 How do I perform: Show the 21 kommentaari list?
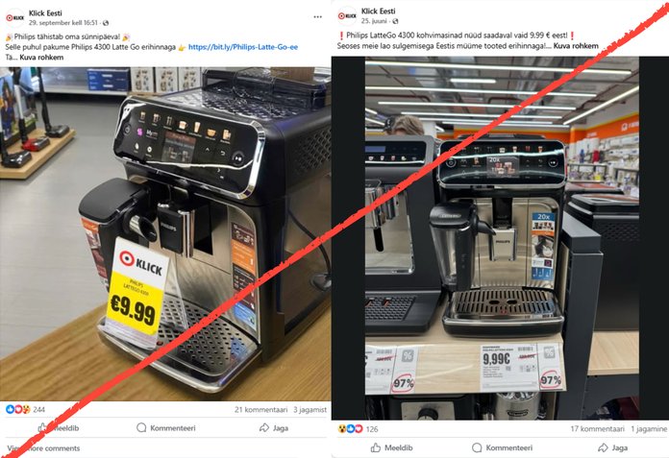pyautogui.click(x=260, y=410)
